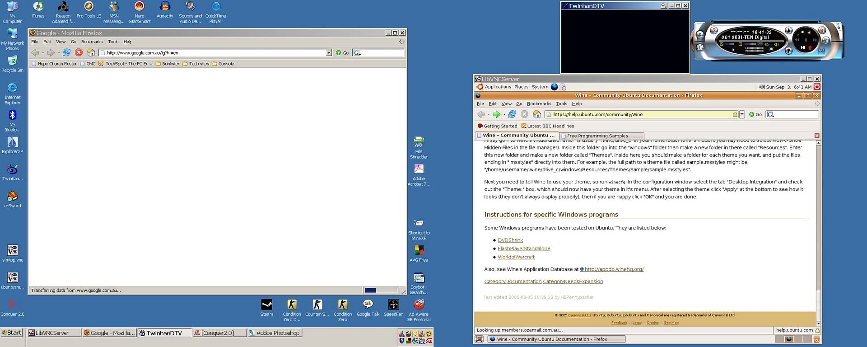Screen dimensions: 867x347
Task: Open the Applications menu in Ubuntu panel
Action: point(498,87)
